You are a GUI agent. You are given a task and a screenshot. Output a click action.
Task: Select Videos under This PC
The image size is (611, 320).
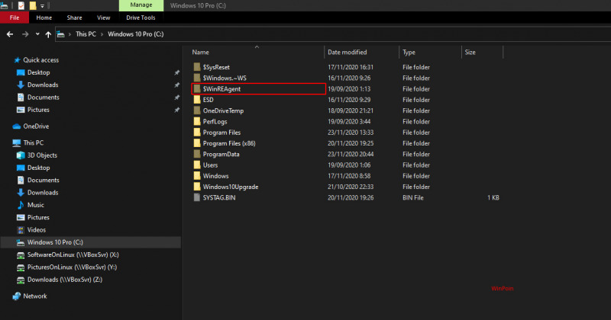click(37, 229)
